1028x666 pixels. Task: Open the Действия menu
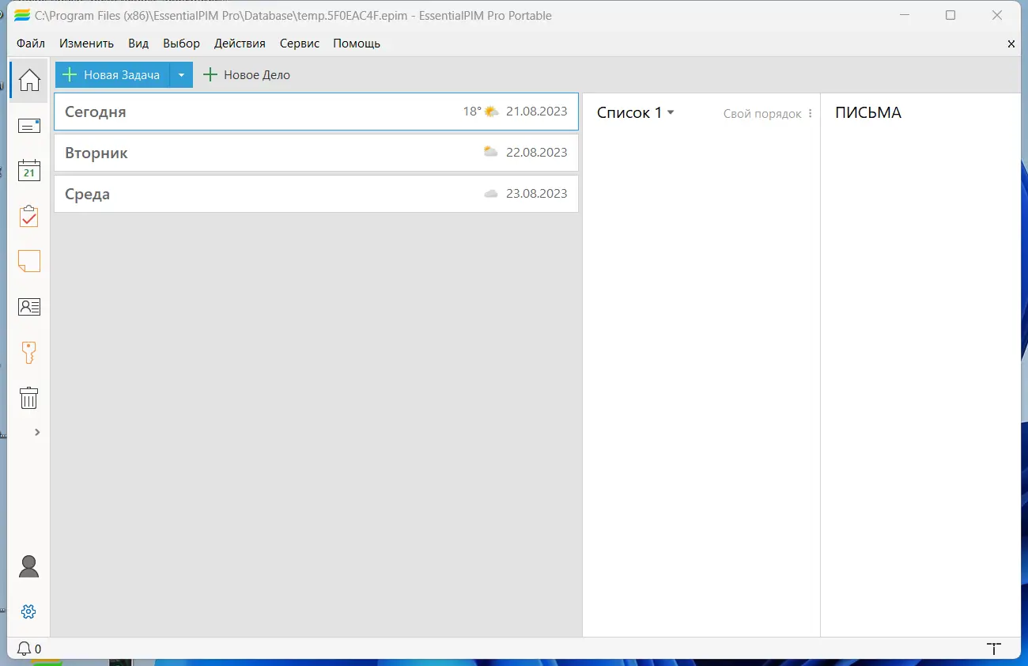pyautogui.click(x=240, y=44)
